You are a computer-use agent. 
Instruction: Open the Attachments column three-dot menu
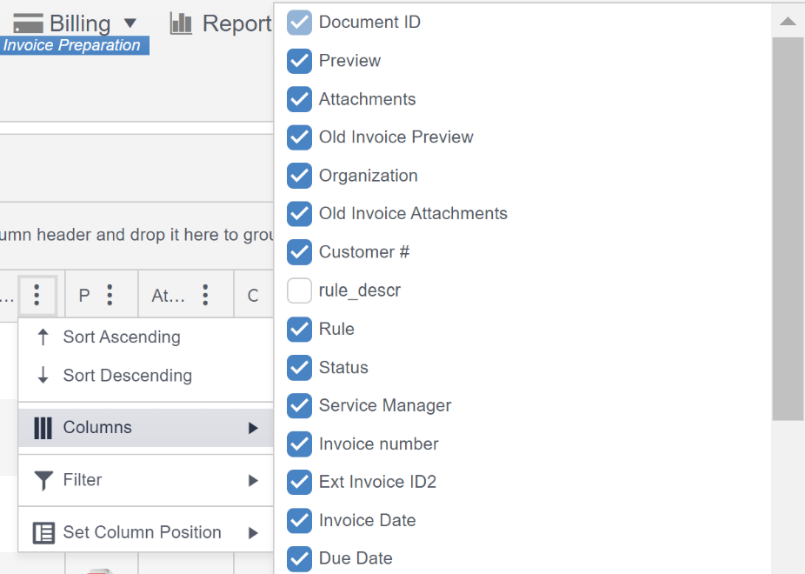[205, 295]
